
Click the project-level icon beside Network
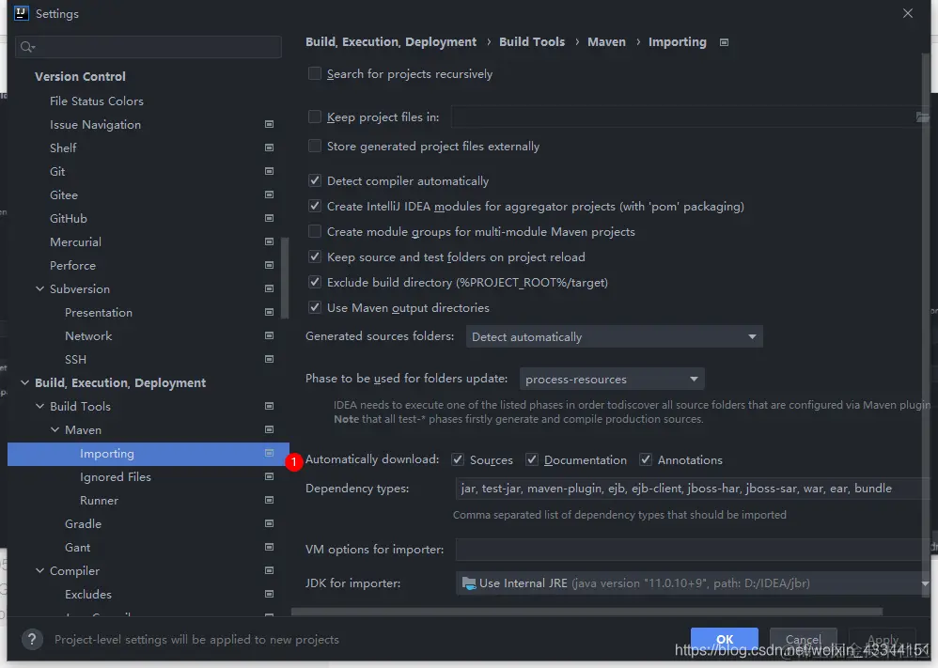(269, 335)
